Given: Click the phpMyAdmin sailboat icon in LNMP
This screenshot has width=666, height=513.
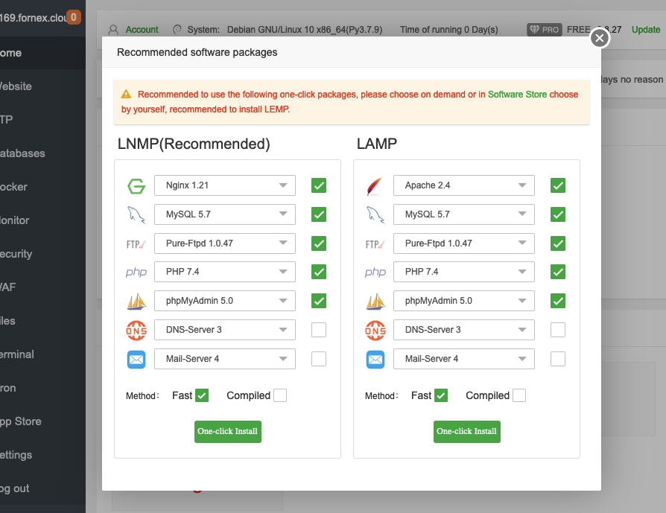Looking at the screenshot, I should [136, 302].
